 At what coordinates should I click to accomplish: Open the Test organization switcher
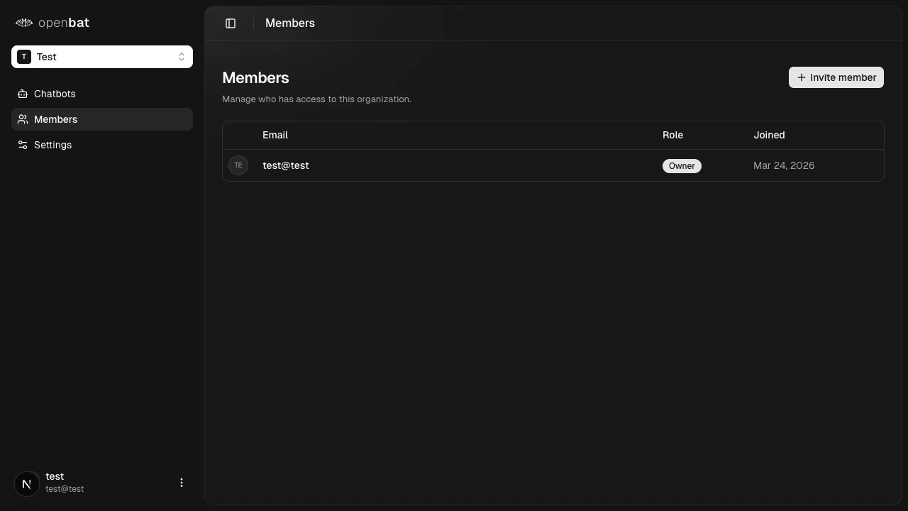pyautogui.click(x=102, y=57)
